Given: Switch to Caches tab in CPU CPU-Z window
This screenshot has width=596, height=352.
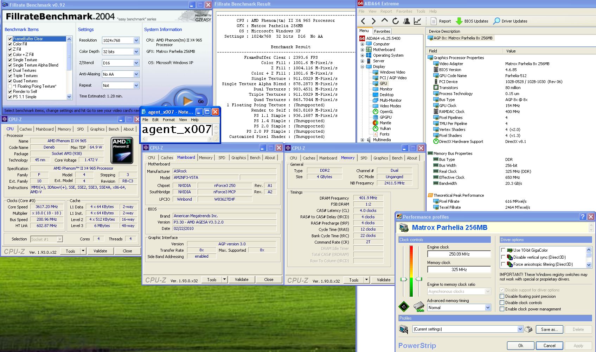Looking at the screenshot, I should (26, 129).
